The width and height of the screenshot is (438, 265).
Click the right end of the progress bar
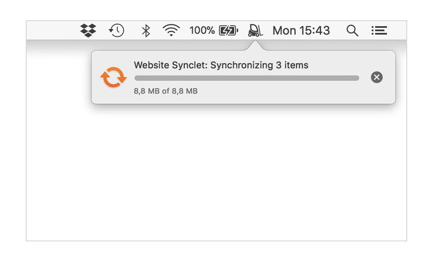point(356,78)
